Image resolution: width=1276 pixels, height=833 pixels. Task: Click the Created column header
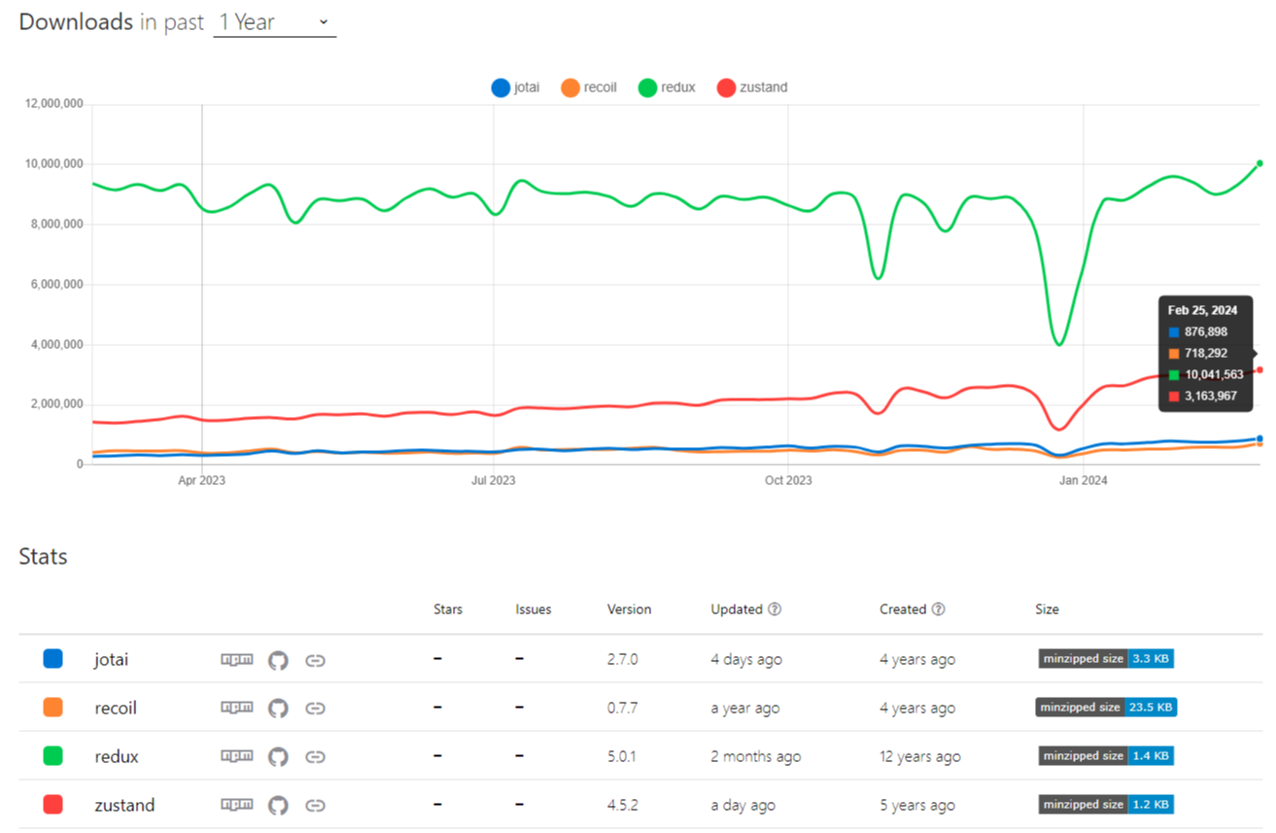903,609
